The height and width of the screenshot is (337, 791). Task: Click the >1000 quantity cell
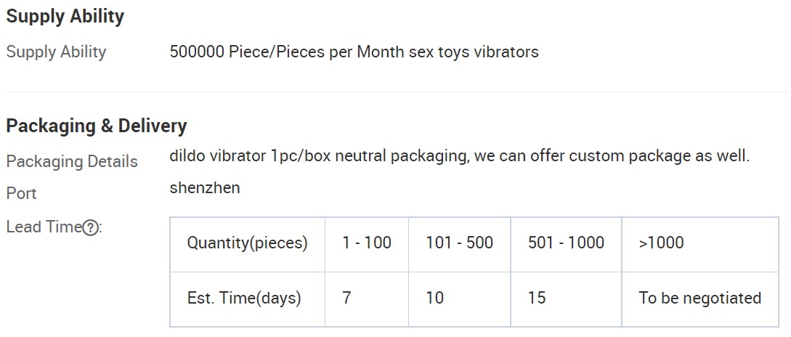700,245
